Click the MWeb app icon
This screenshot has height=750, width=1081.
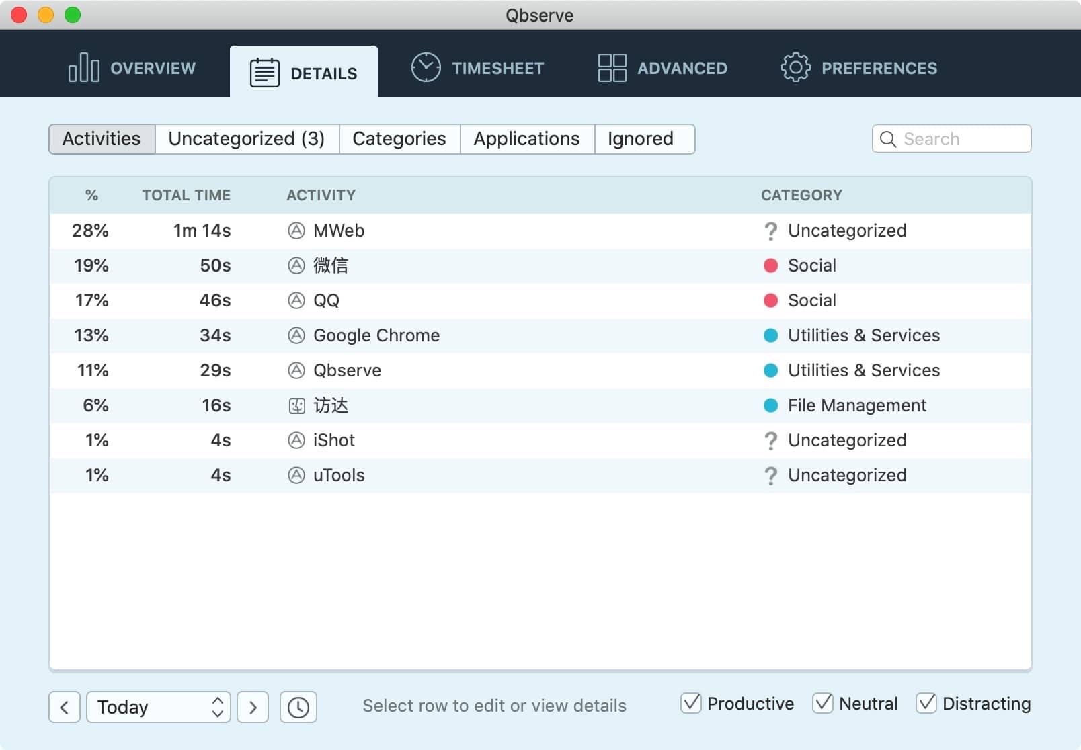point(296,231)
